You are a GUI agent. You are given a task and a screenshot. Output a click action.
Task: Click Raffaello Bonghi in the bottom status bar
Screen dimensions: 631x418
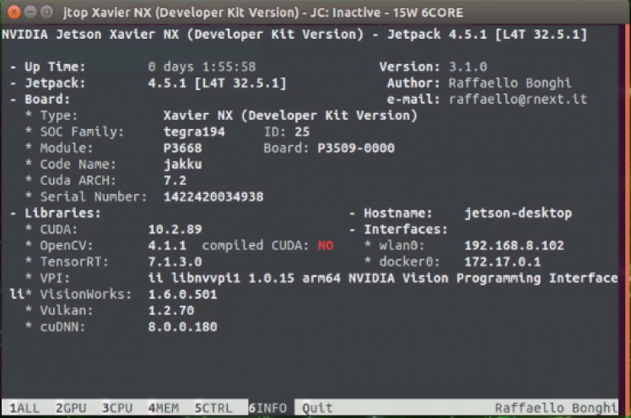coord(556,408)
